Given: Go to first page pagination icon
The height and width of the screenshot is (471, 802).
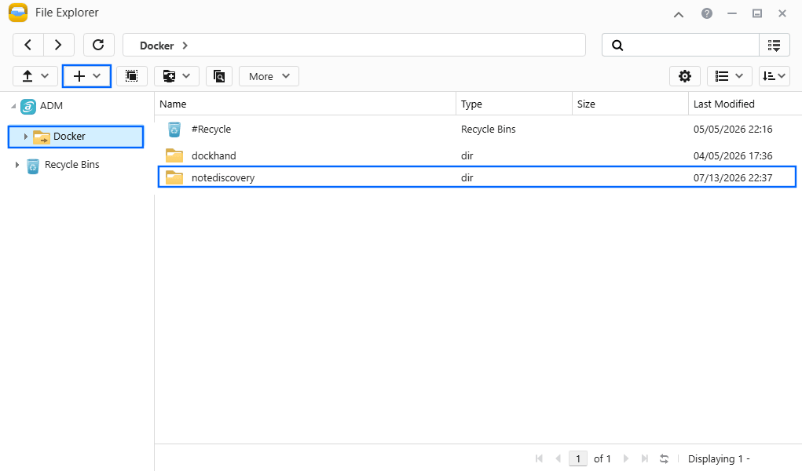Looking at the screenshot, I should (x=539, y=458).
